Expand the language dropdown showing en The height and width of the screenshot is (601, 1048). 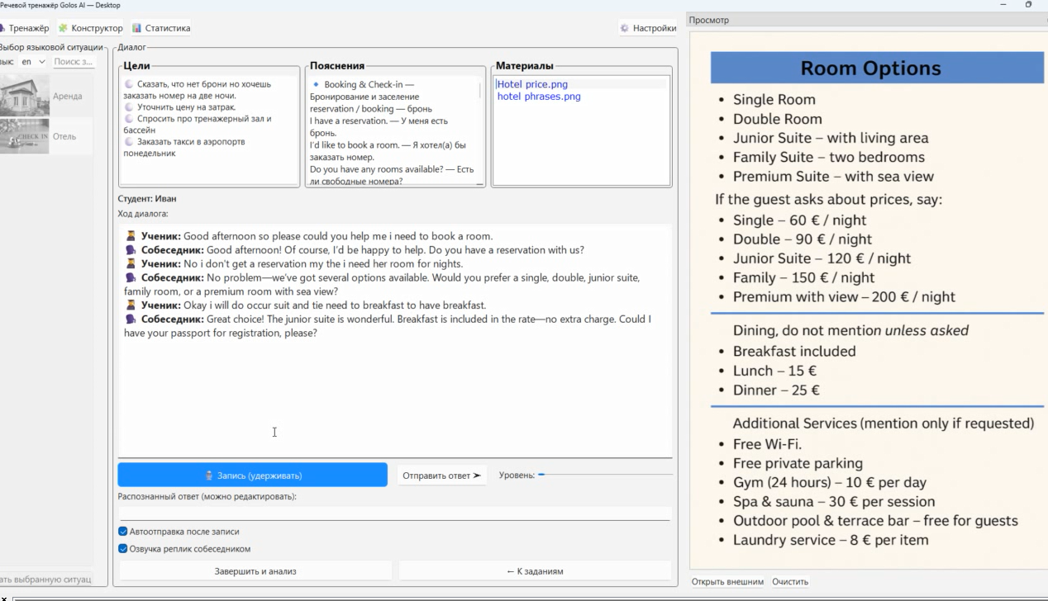click(33, 62)
